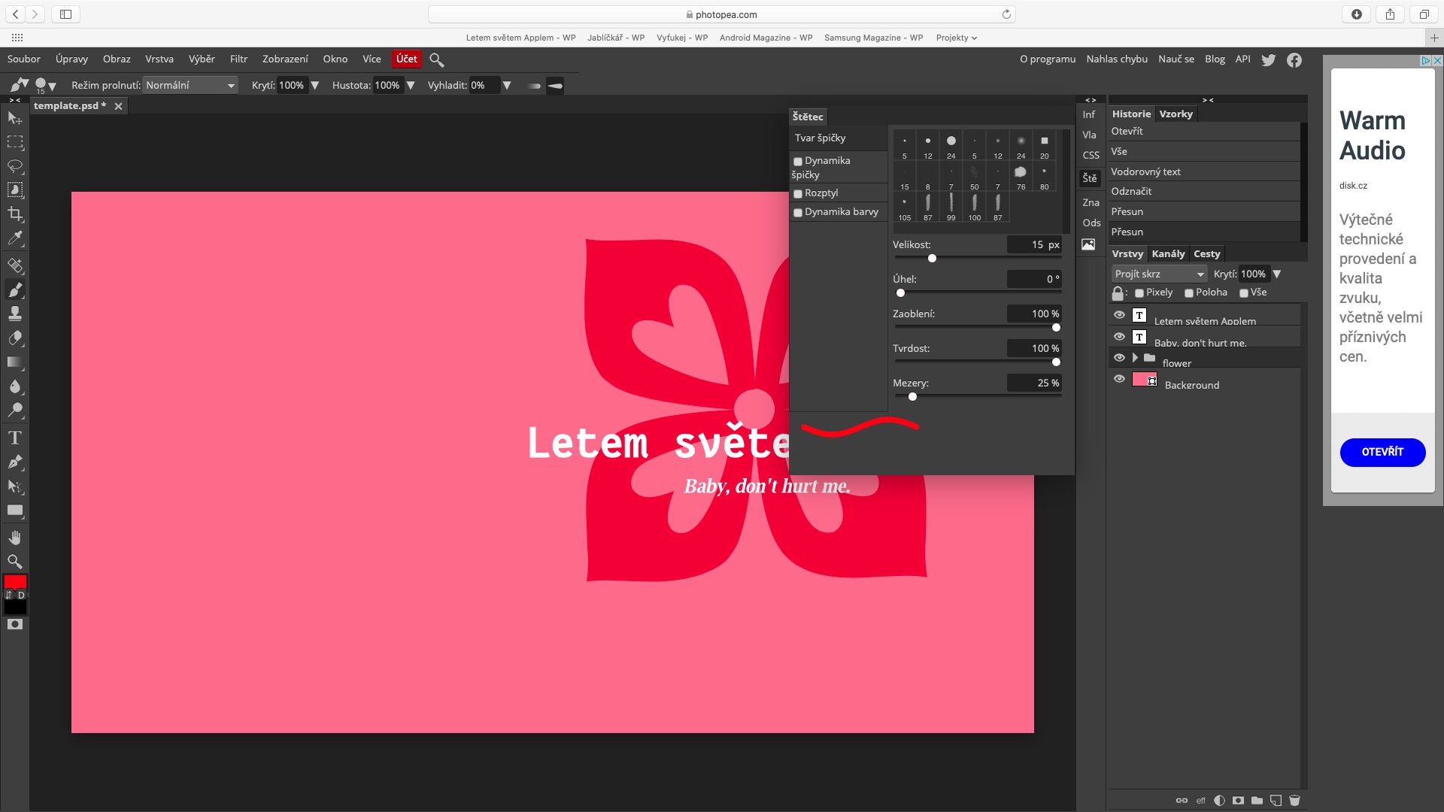This screenshot has width=1444, height=812.
Task: Expand the flower folder layer
Action: 1135,358
